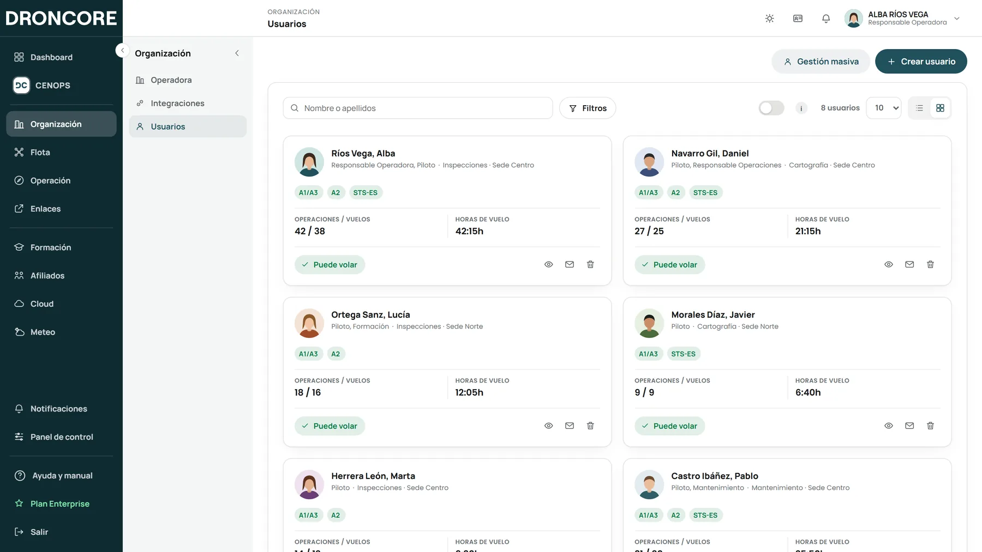
Task: Toggle the light theme sun icon
Action: click(x=769, y=19)
